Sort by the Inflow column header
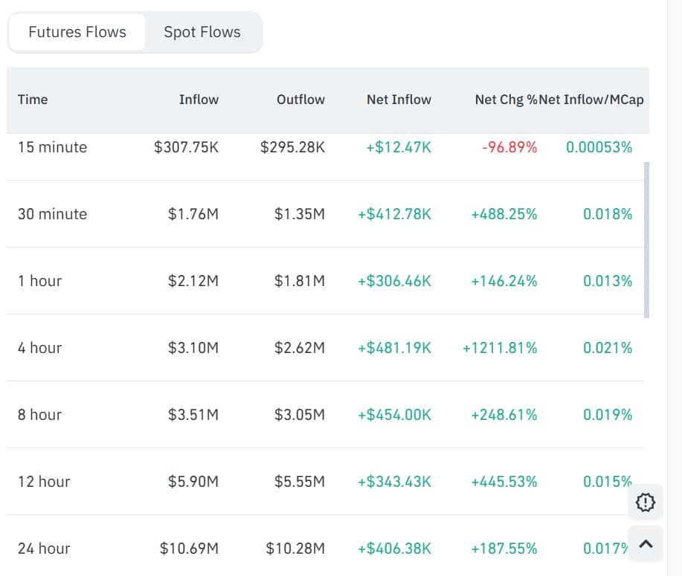The width and height of the screenshot is (682, 576). point(199,99)
